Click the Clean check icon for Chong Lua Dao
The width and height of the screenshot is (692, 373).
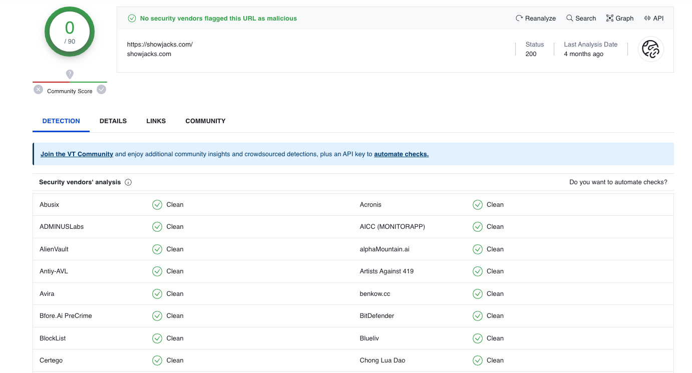point(478,360)
